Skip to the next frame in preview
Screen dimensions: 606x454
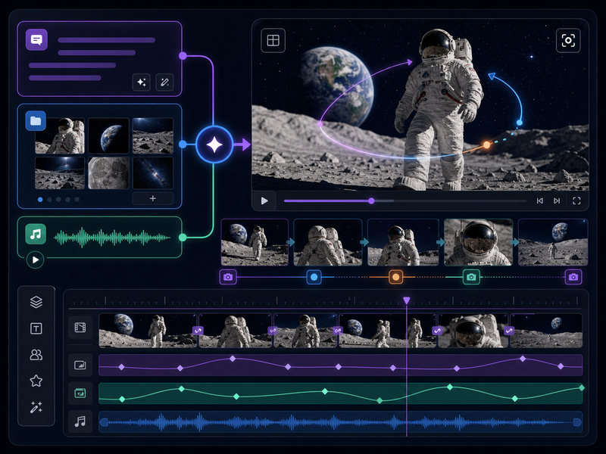pyautogui.click(x=557, y=201)
